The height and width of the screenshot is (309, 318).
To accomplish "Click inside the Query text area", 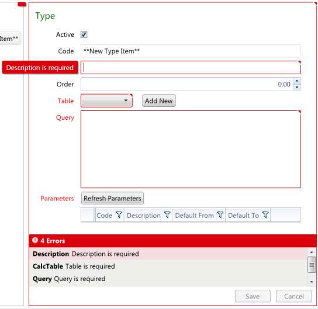I will (x=191, y=150).
